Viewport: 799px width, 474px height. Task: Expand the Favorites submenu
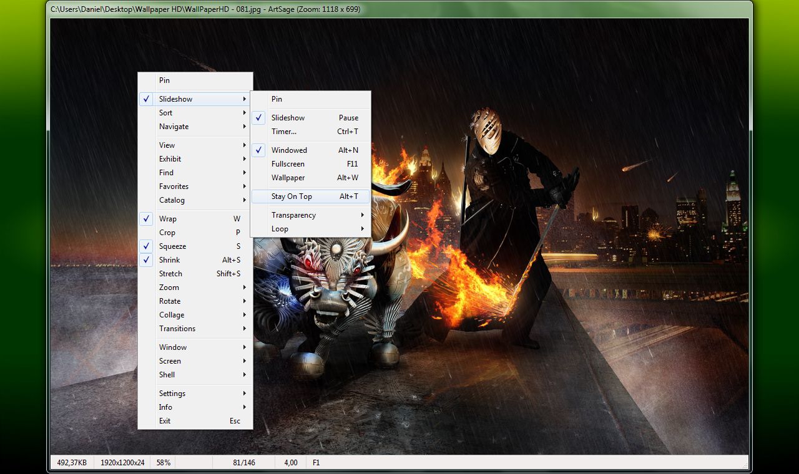[195, 186]
